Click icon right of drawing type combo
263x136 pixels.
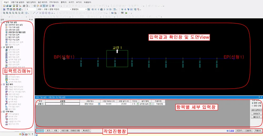[89, 9]
